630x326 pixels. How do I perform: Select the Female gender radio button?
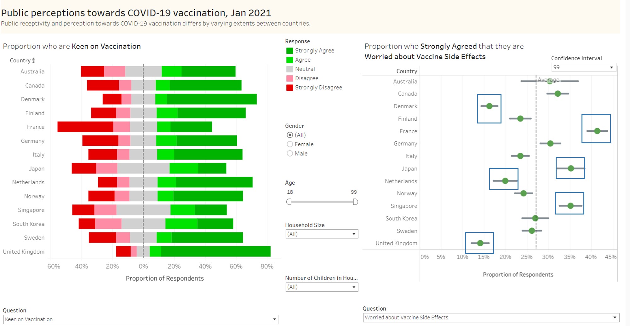click(289, 144)
